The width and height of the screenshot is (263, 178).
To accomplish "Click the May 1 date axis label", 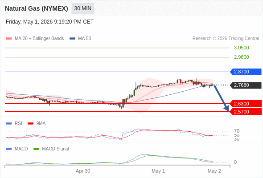I will (x=158, y=171).
